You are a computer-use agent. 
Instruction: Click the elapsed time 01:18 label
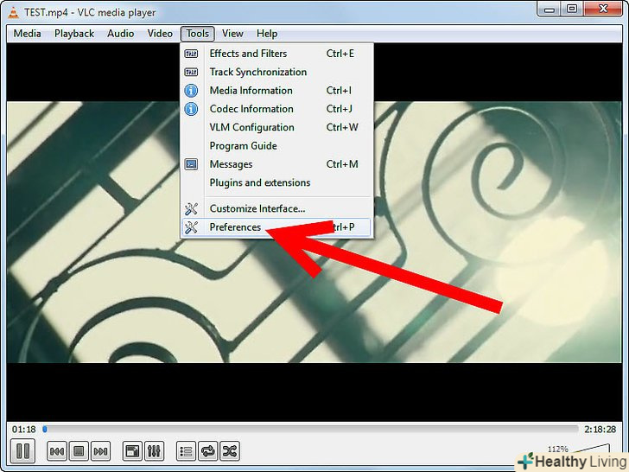(23, 430)
